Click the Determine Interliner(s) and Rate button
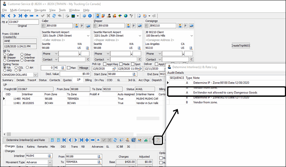This screenshot has height=167, width=286. (24, 140)
